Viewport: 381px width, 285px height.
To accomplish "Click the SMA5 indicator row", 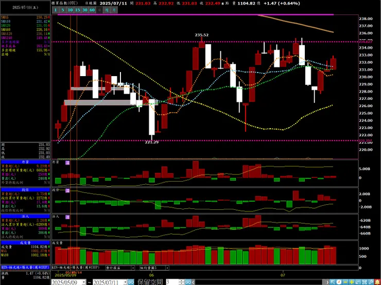I will pyautogui.click(x=25, y=17).
